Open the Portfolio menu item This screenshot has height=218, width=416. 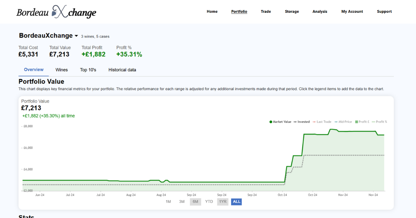(x=239, y=11)
